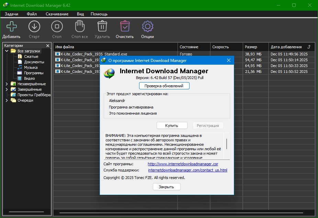The width and height of the screenshot is (318, 218).
Task: Collapse the All downloads tree node
Action: coord(7,51)
